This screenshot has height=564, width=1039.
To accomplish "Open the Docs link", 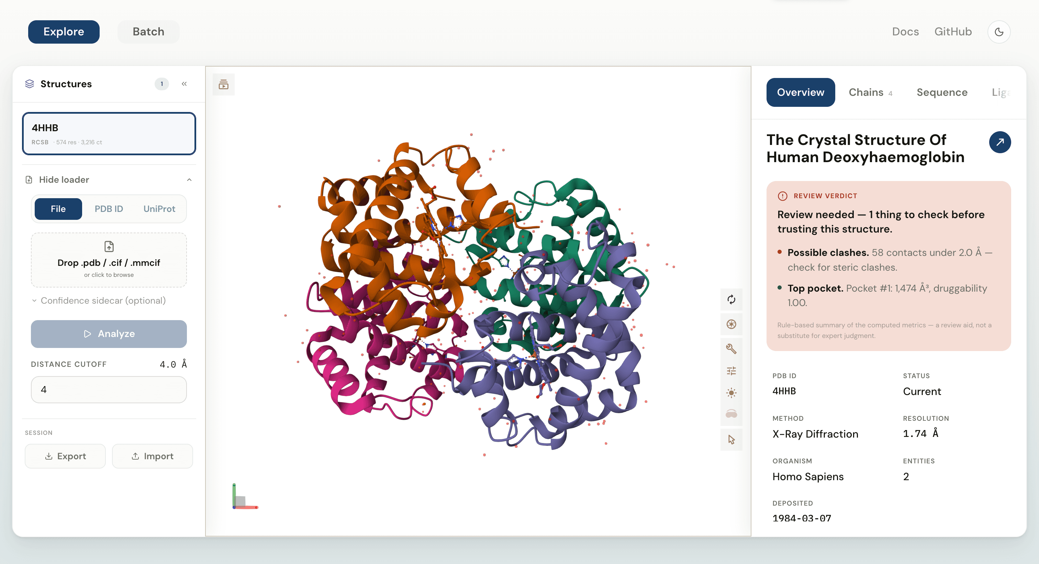I will click(905, 32).
